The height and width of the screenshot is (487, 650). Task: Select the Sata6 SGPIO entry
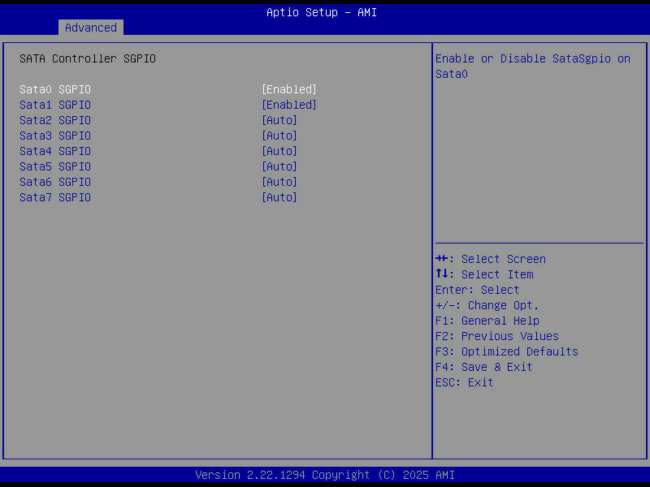coord(53,182)
